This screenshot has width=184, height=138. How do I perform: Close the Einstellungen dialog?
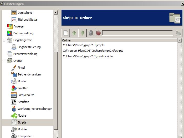[x=182, y=4]
